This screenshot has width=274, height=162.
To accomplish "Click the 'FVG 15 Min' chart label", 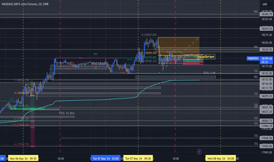I will click(x=67, y=113).
